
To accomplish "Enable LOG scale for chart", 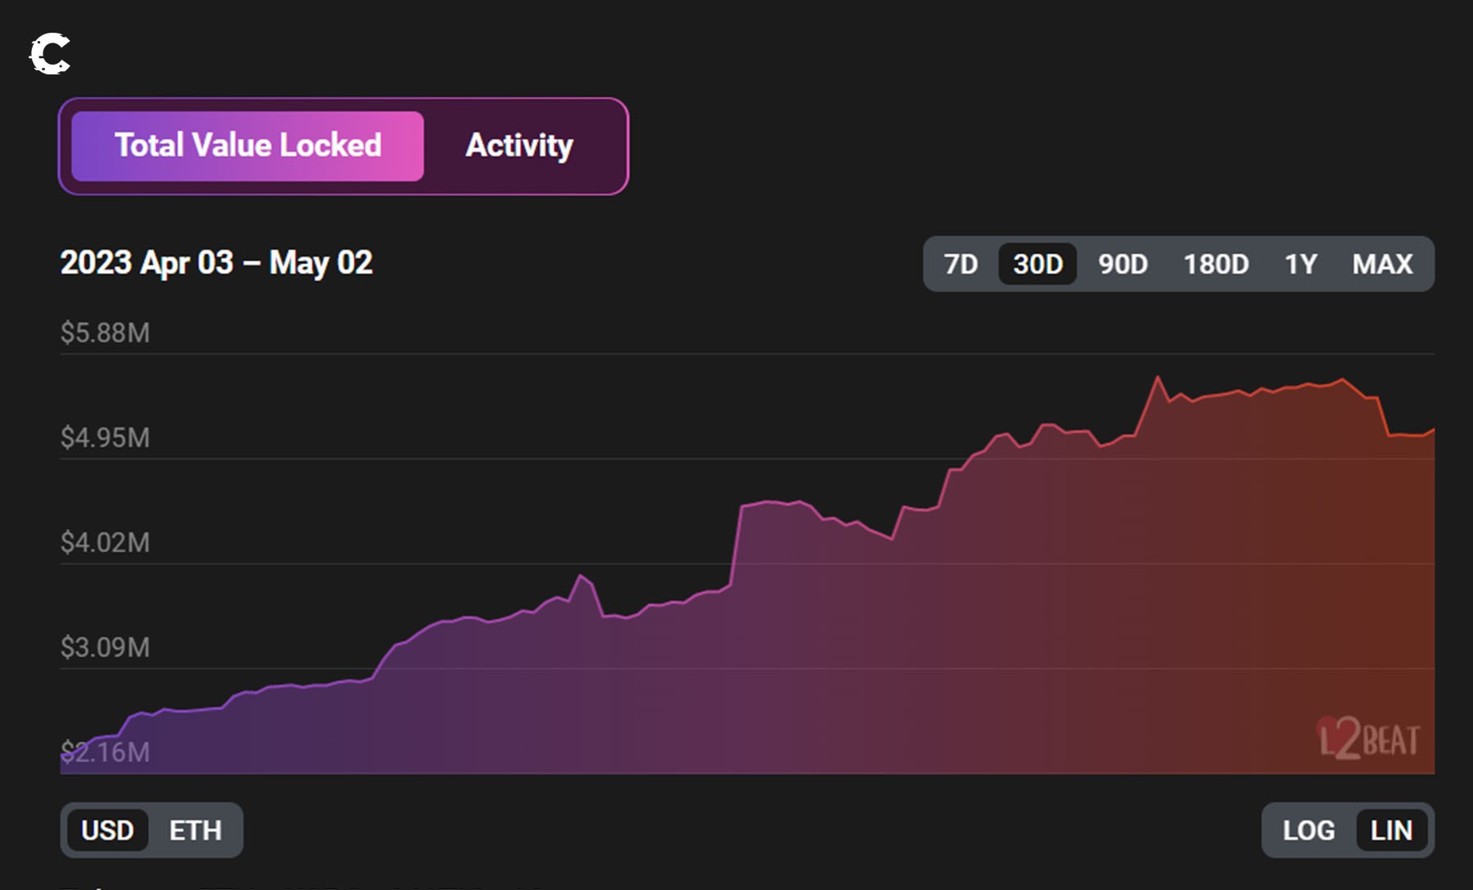I will pos(1308,830).
